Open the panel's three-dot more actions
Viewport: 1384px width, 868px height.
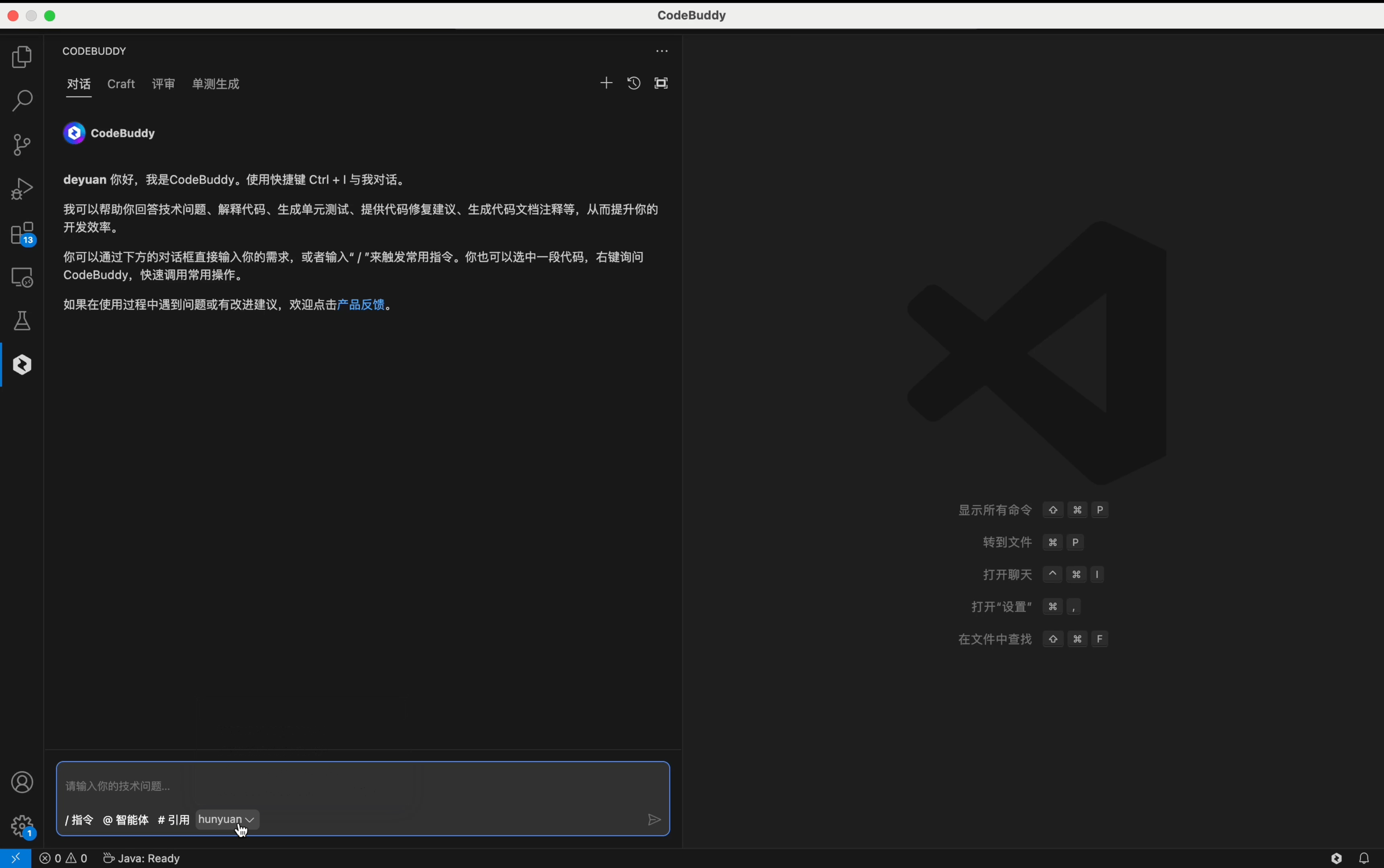662,51
